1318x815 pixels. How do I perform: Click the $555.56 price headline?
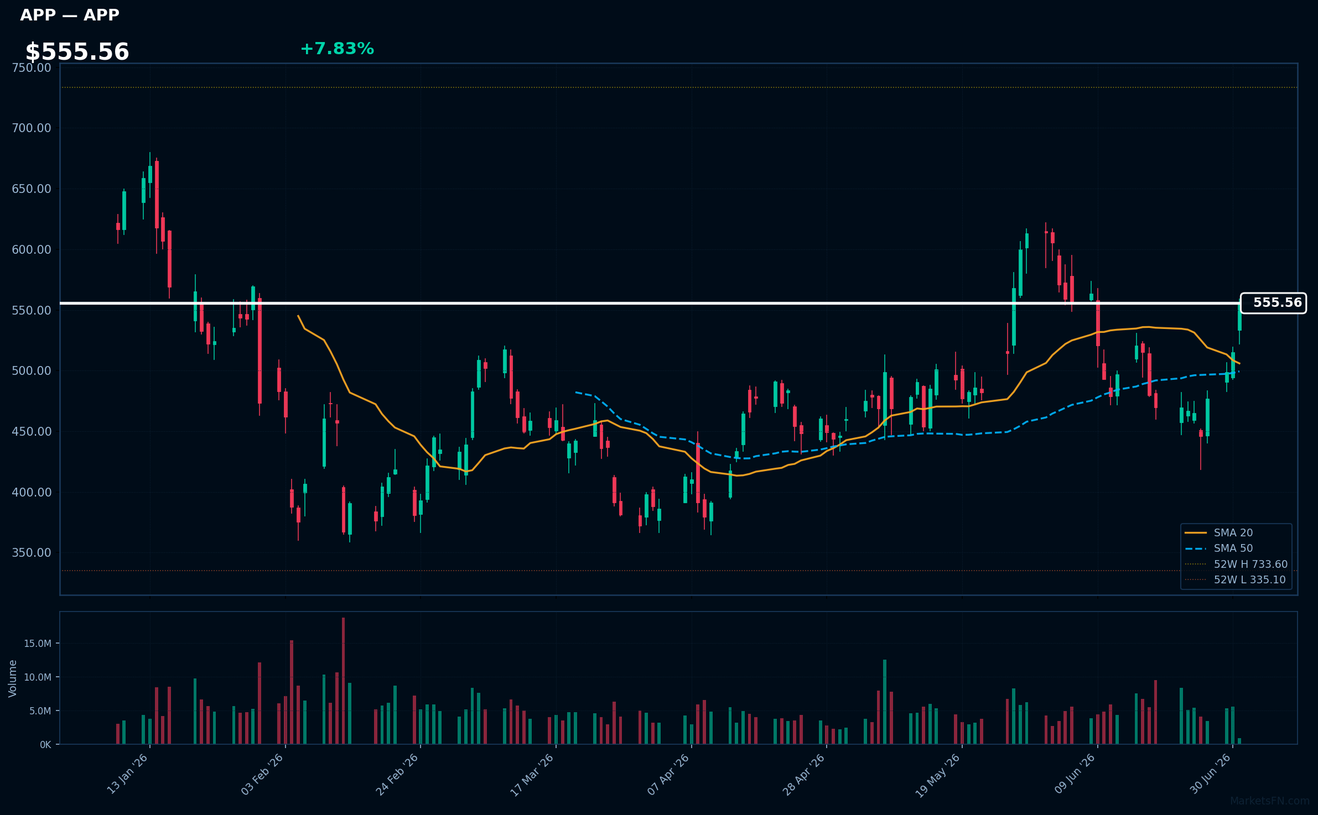pos(77,52)
